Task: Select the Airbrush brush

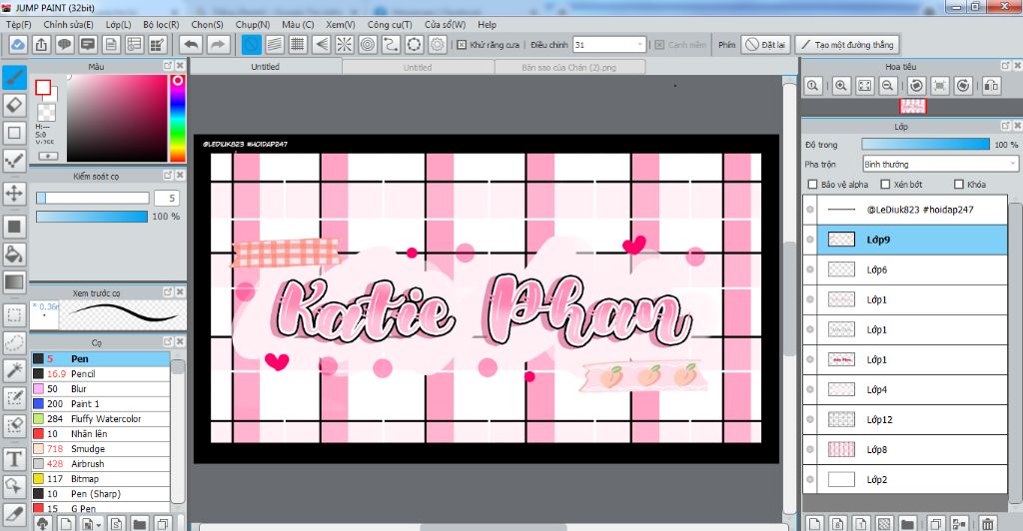Action: (x=101, y=464)
